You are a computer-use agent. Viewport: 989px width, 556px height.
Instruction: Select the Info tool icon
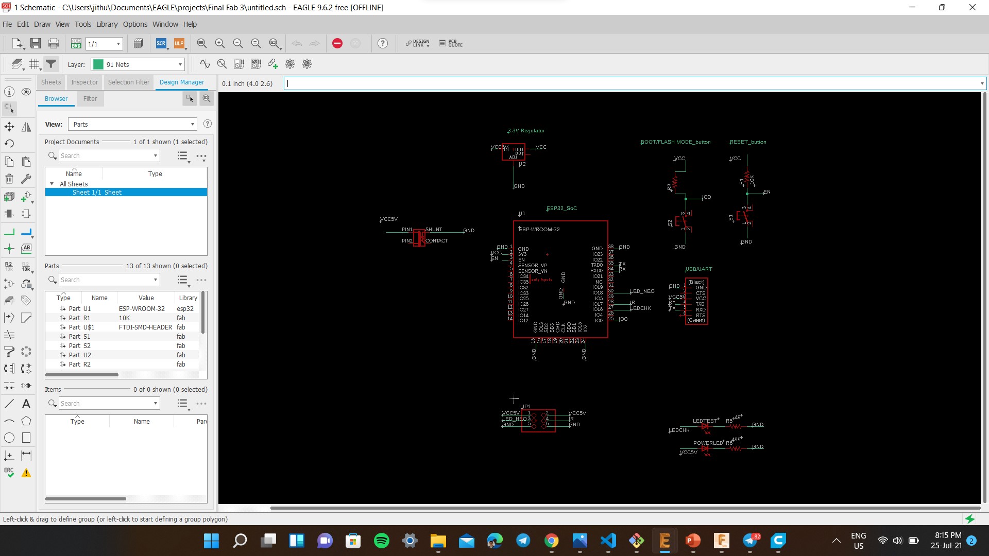9,92
